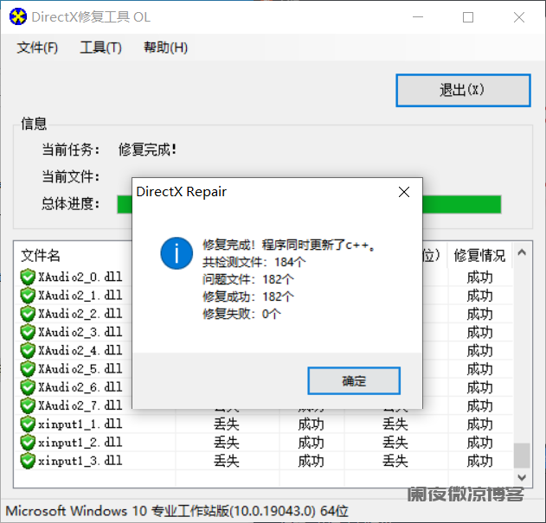Click shield icon beside XAudio2_3.dll
This screenshot has height=523, width=546.
[x=28, y=332]
